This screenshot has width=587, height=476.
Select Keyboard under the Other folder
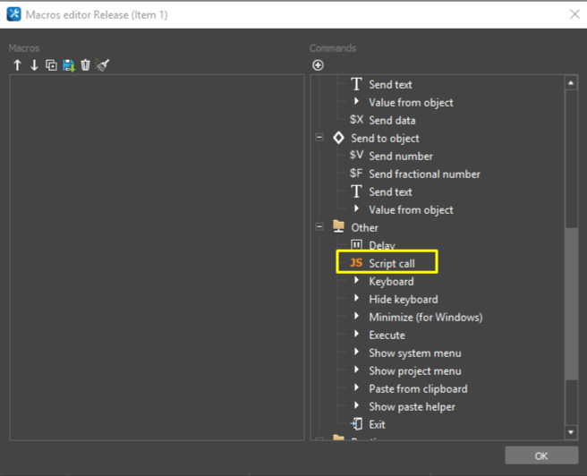(391, 281)
